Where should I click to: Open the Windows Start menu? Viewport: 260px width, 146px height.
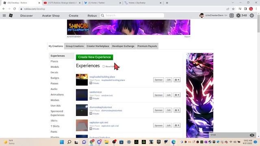point(62,142)
